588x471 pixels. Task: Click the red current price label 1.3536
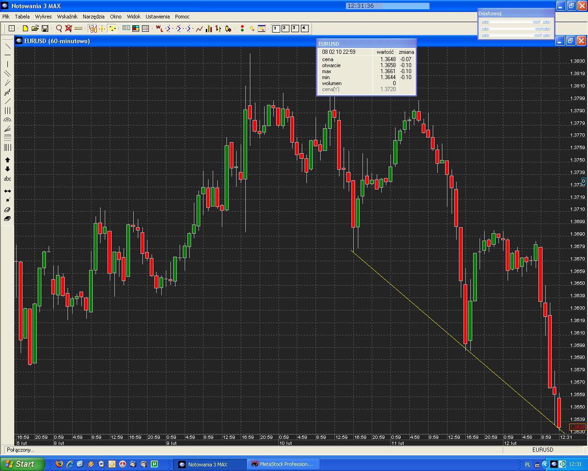[577, 427]
